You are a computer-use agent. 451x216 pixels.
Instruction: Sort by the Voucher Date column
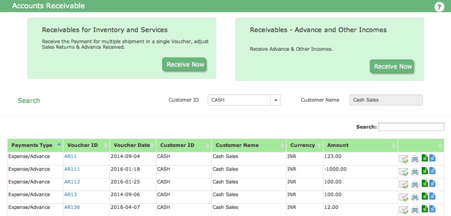[133, 145]
